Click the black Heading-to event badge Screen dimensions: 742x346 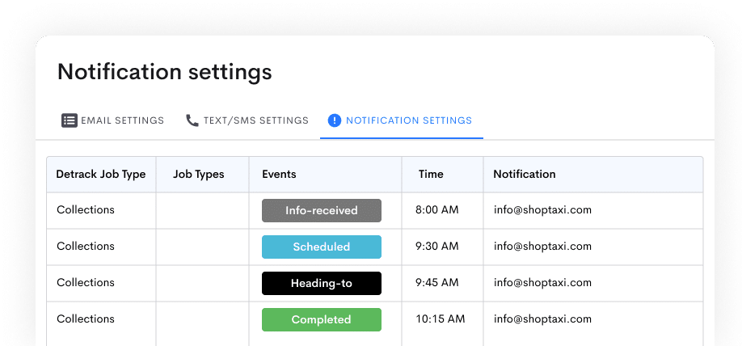(322, 283)
